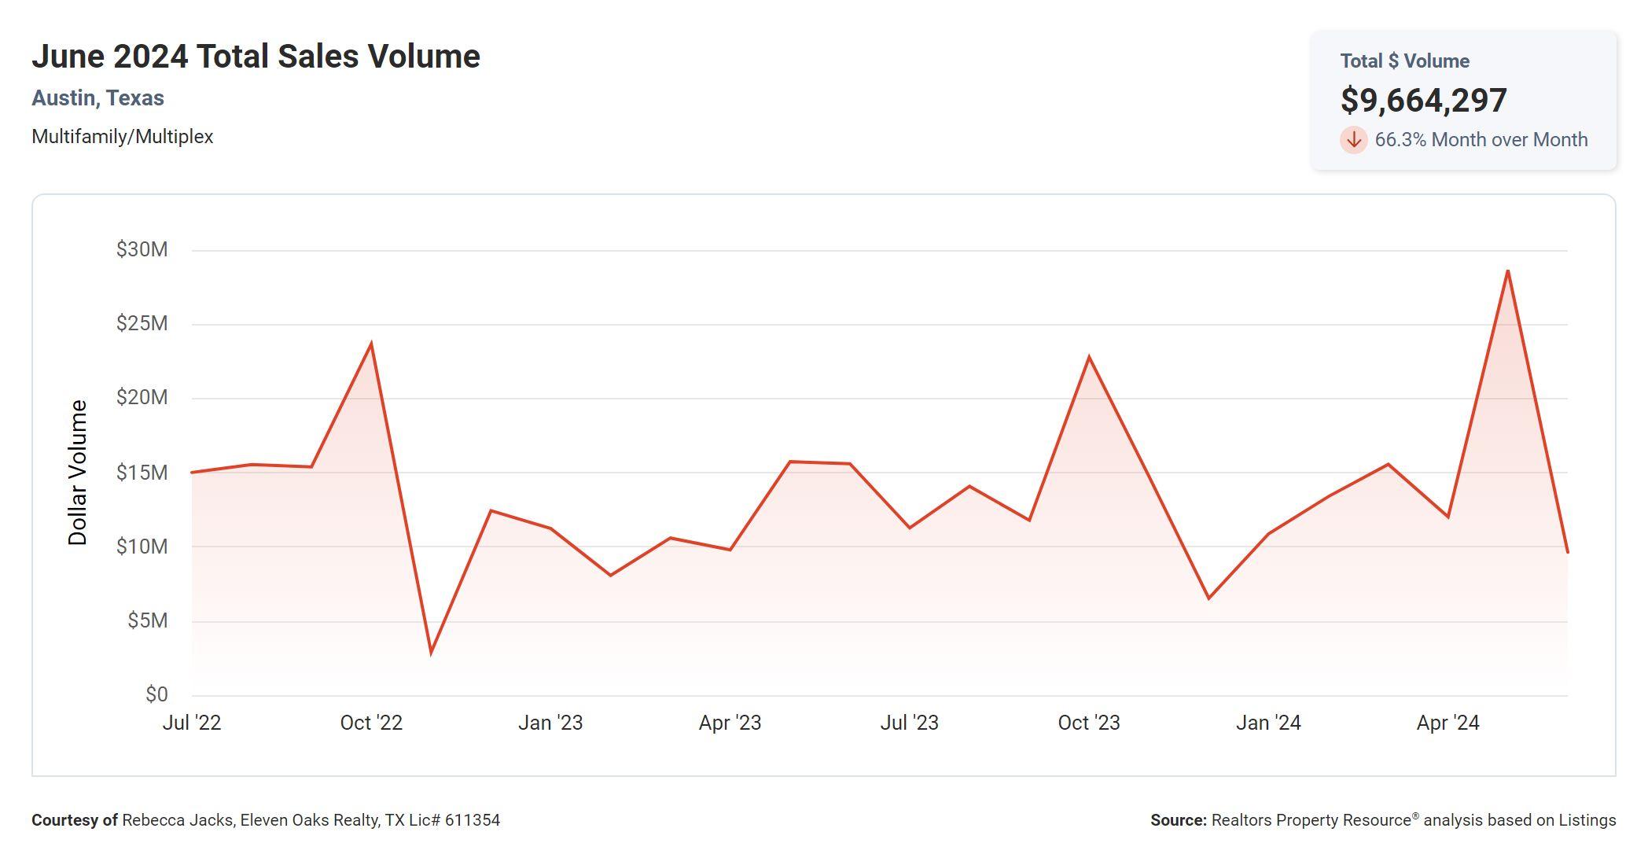
Task: Click the highest chart peak in May 2024
Action: click(x=1507, y=271)
